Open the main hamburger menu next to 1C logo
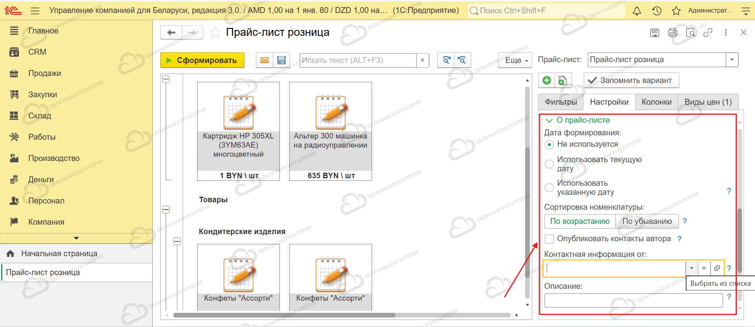Viewport: 755px width, 327px height. click(35, 11)
